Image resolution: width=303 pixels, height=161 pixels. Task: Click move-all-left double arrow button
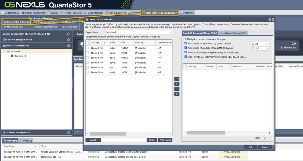coord(177,79)
